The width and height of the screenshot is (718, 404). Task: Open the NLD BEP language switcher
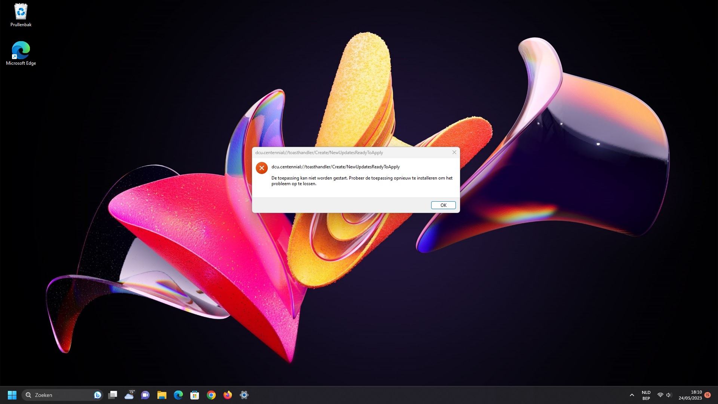click(646, 395)
